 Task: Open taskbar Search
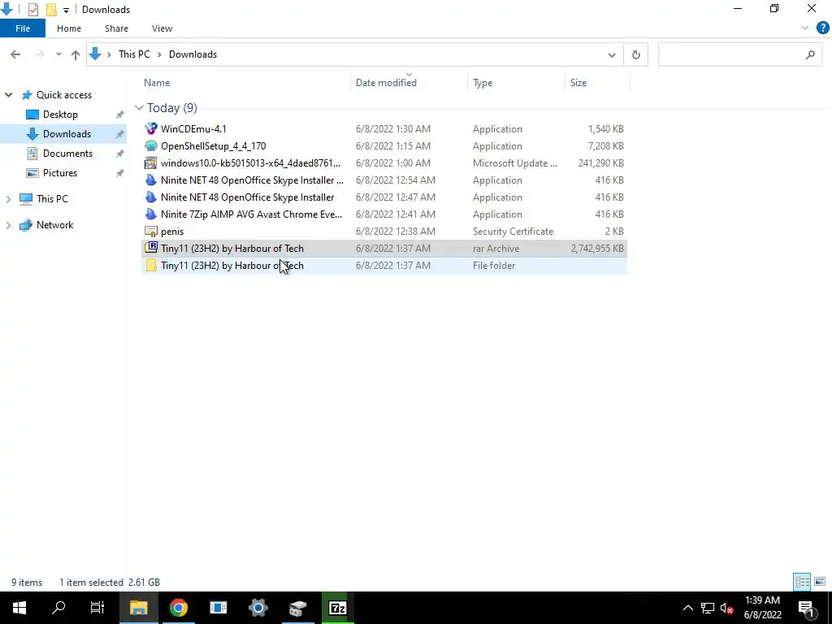click(58, 608)
